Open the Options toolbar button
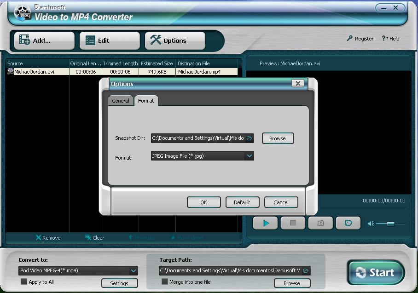The image size is (418, 293). pyautogui.click(x=175, y=40)
